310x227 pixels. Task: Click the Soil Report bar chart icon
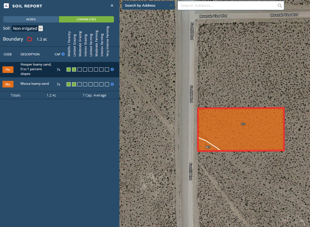click(6, 6)
